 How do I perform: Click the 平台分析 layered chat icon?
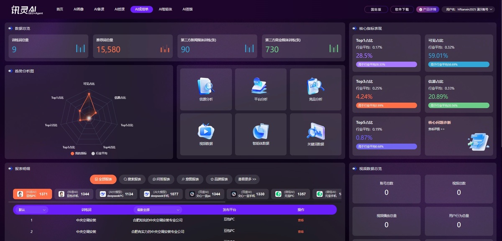tap(261, 86)
